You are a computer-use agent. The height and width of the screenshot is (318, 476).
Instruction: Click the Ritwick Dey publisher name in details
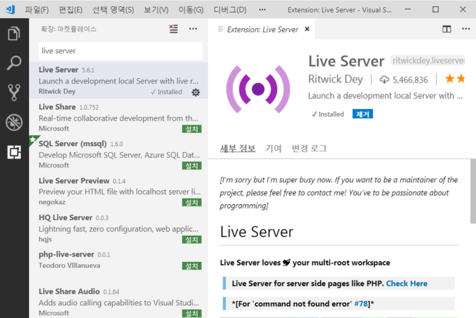click(335, 79)
